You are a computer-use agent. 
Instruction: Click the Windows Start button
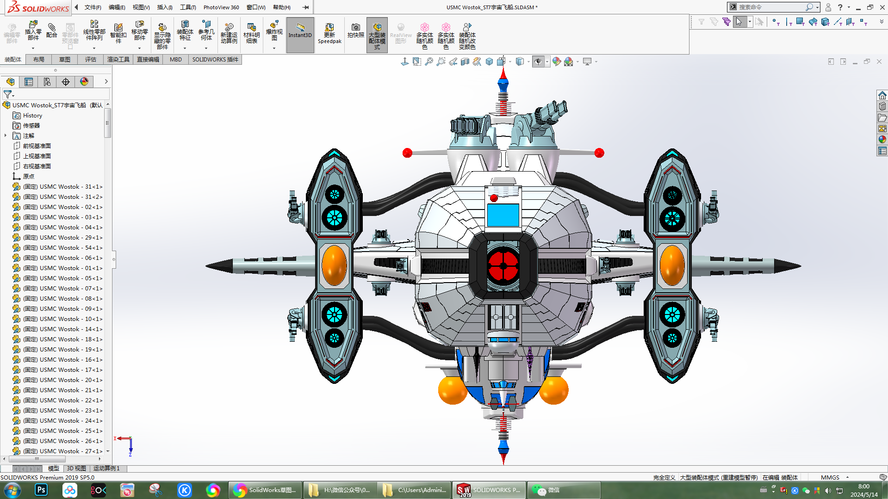(12, 490)
